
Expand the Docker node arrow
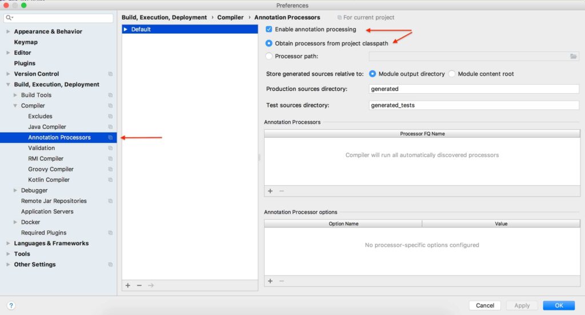[15, 222]
